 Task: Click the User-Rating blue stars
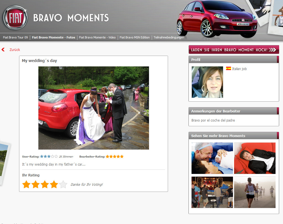pos(49,156)
